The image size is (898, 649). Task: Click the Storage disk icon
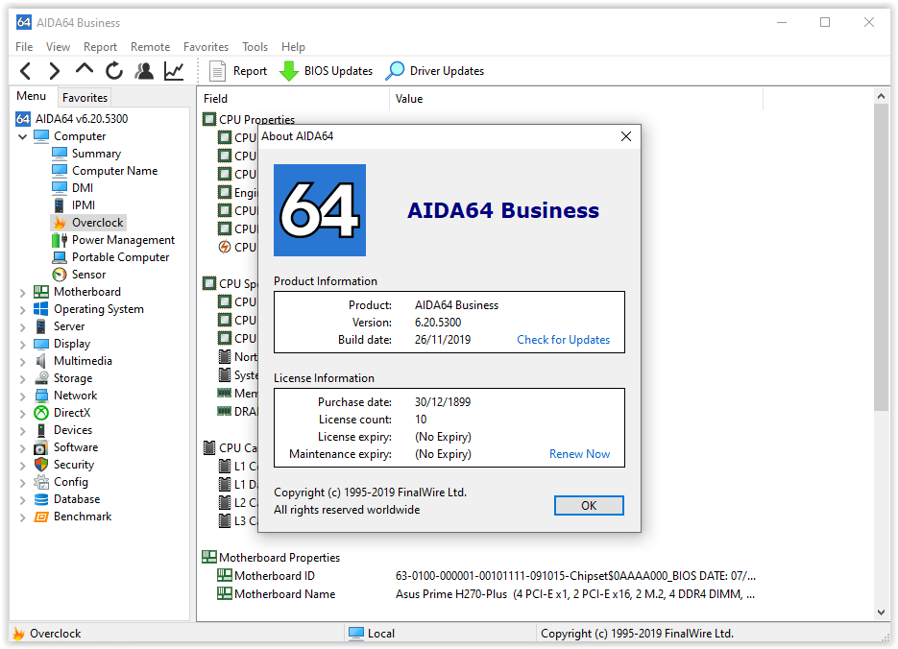click(x=41, y=378)
